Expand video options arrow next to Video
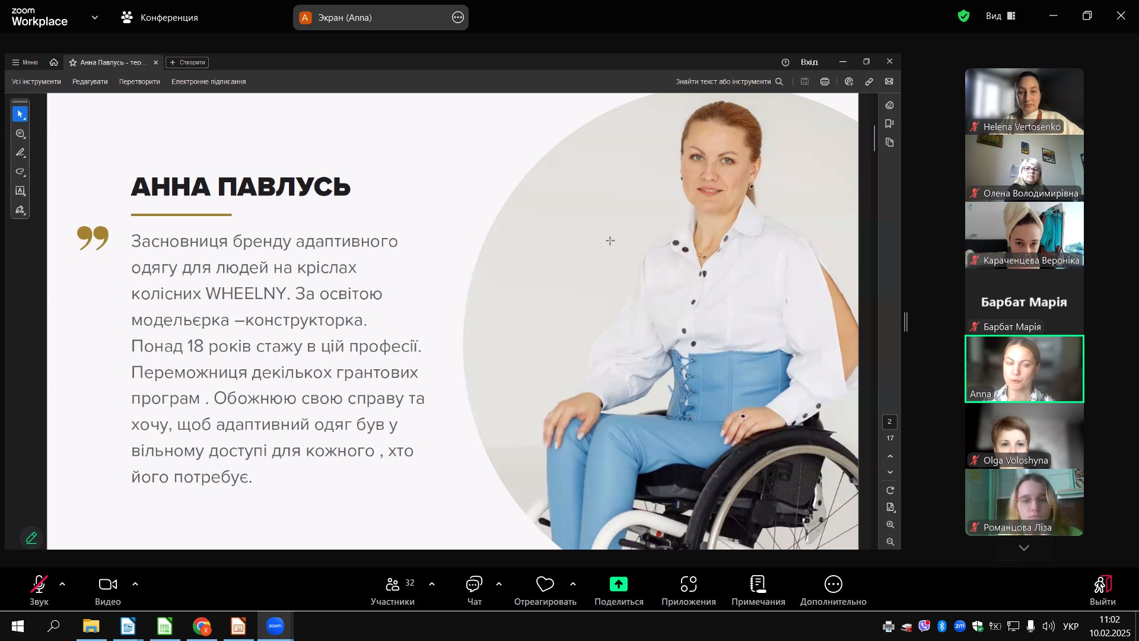 135,584
